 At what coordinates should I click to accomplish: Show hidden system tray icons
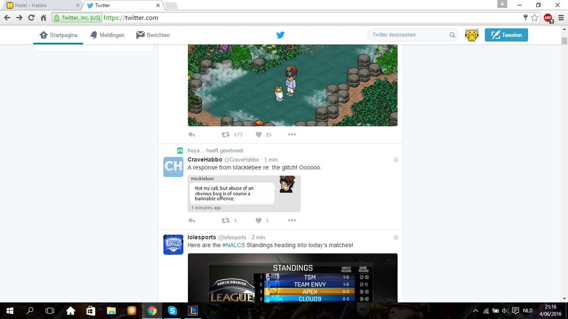click(476, 311)
